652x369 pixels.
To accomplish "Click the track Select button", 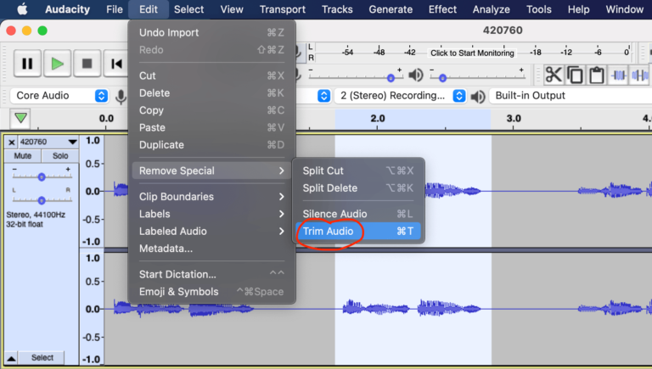I will [x=42, y=358].
